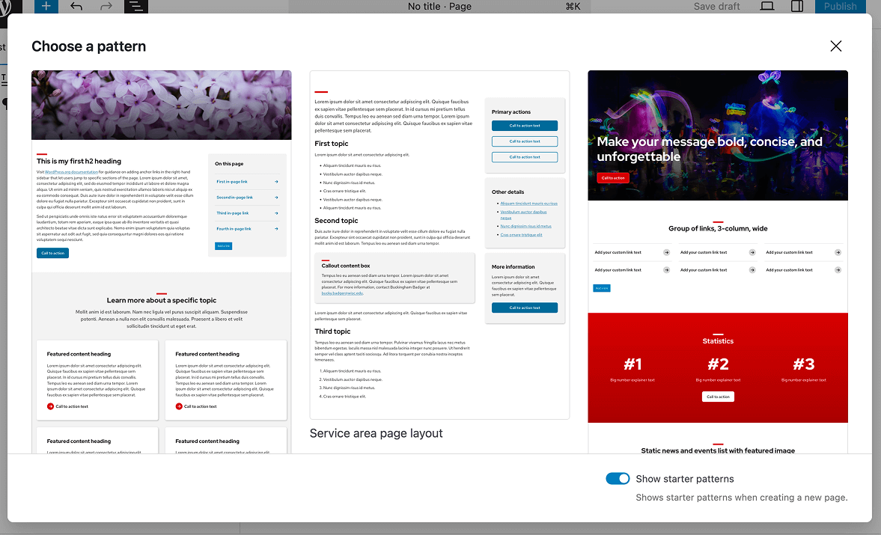Turn off Show starter patterns toggle

tap(618, 479)
